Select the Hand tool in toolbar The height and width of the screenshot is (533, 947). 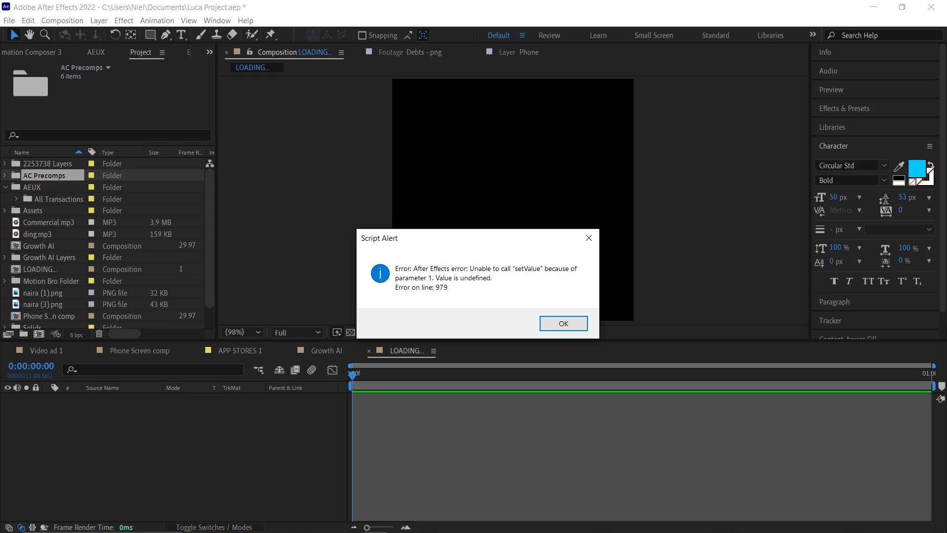(x=30, y=35)
